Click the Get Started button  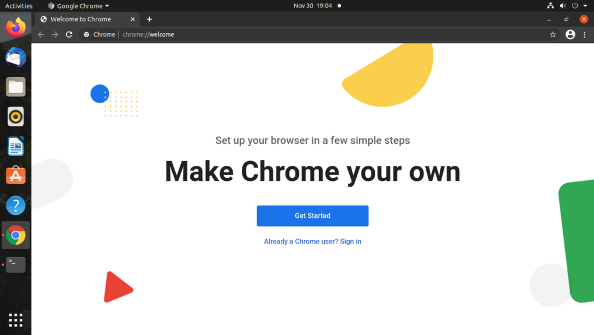coord(312,216)
